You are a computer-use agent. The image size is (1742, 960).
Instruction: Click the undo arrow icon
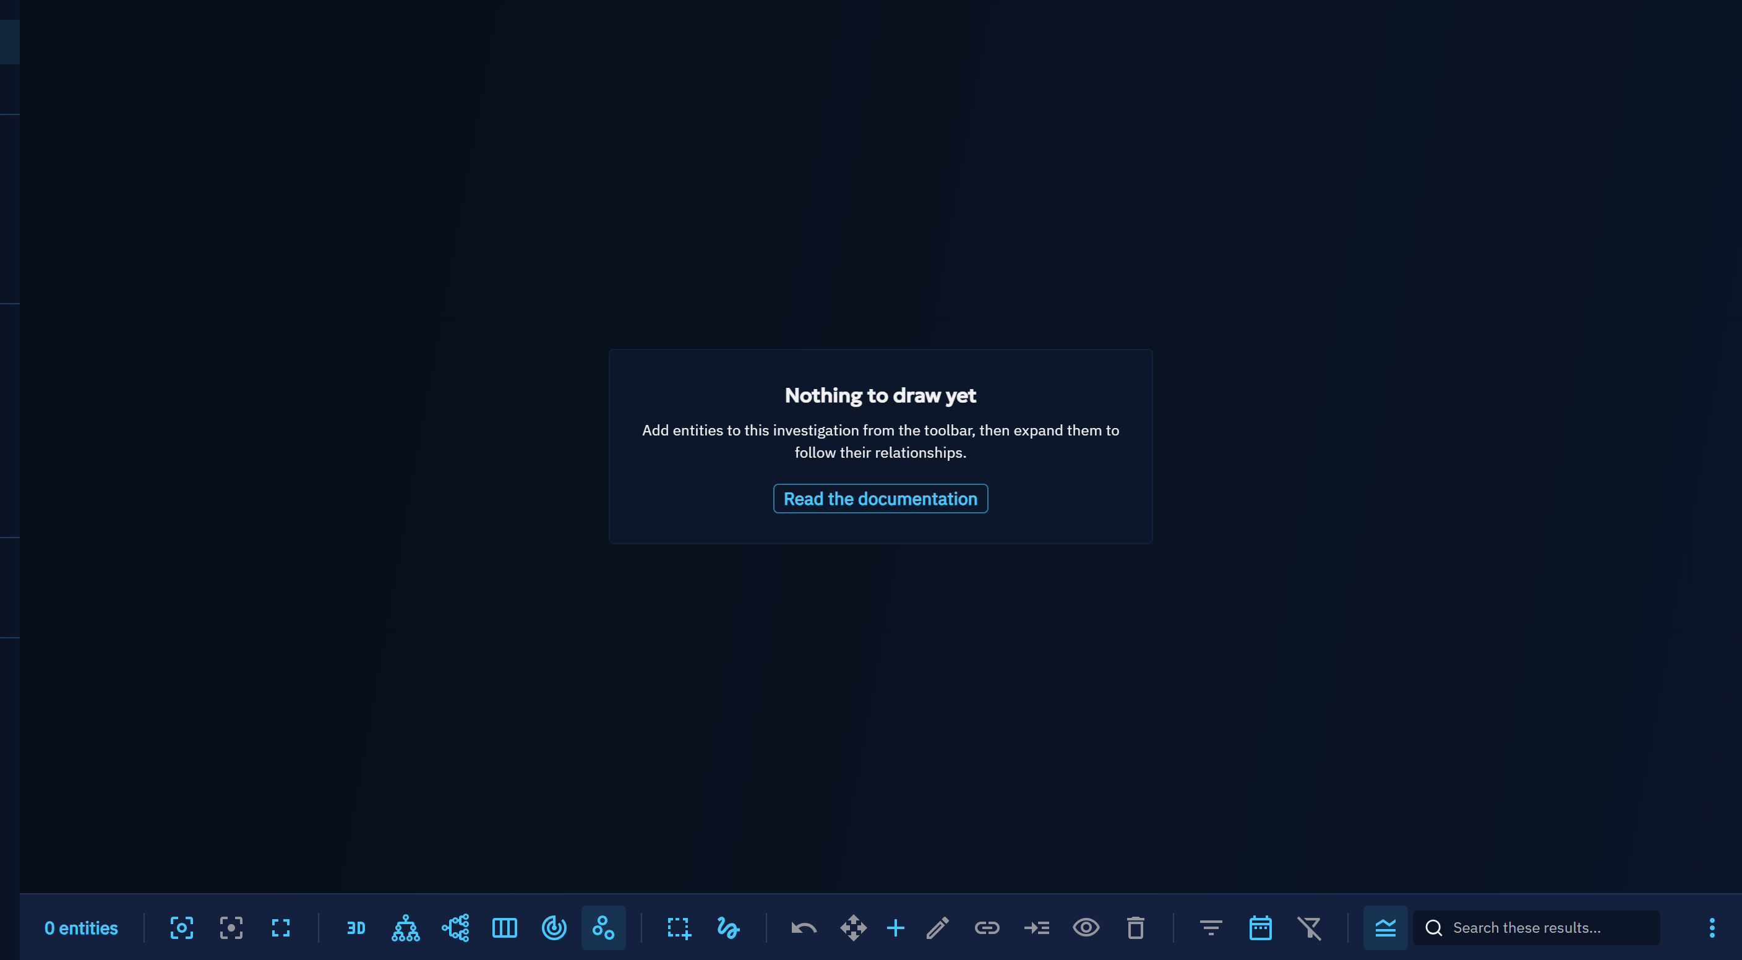[x=804, y=928]
